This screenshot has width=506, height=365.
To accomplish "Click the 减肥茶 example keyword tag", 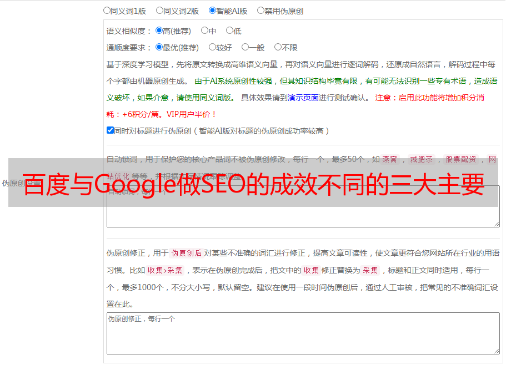I will [422, 159].
